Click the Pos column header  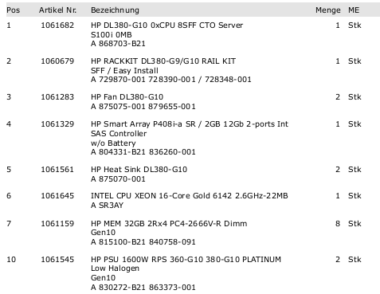coord(14,10)
